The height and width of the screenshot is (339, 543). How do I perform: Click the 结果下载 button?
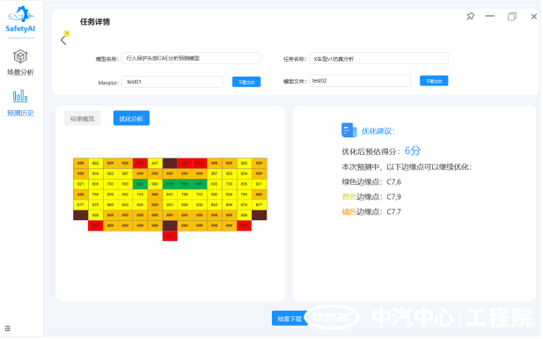click(x=290, y=319)
